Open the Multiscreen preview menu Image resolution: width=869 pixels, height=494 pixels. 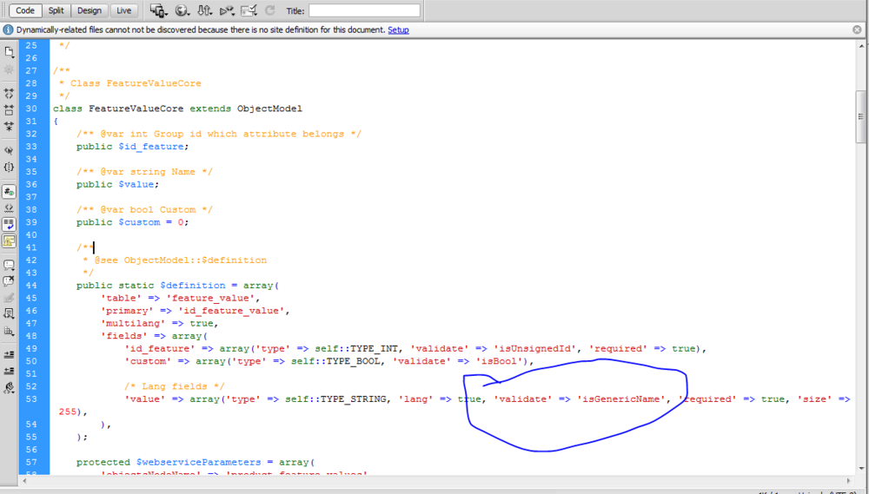158,10
